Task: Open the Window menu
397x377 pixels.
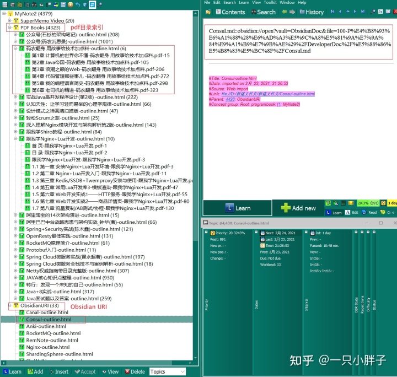Action: [287, 3]
